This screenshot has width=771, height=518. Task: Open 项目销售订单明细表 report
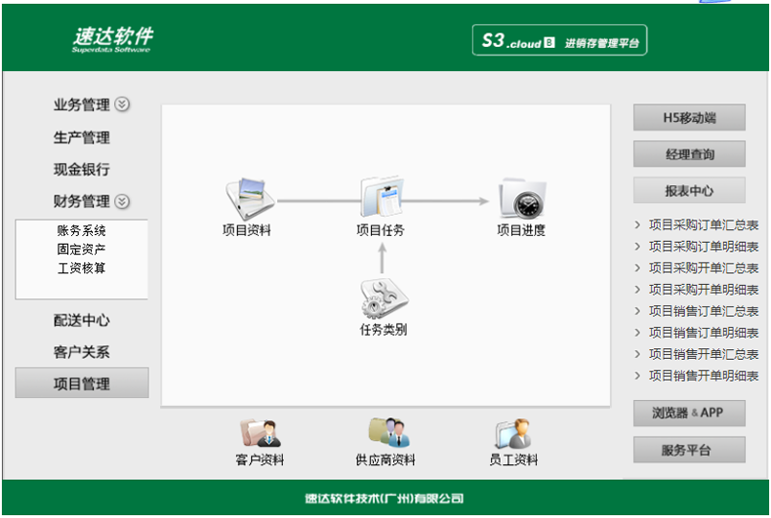pos(704,334)
